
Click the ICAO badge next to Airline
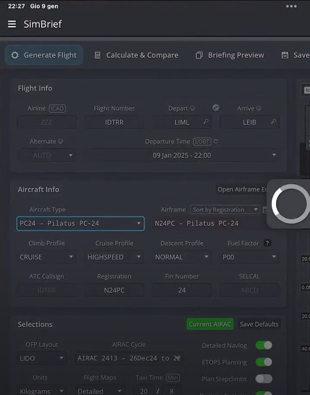(57, 108)
